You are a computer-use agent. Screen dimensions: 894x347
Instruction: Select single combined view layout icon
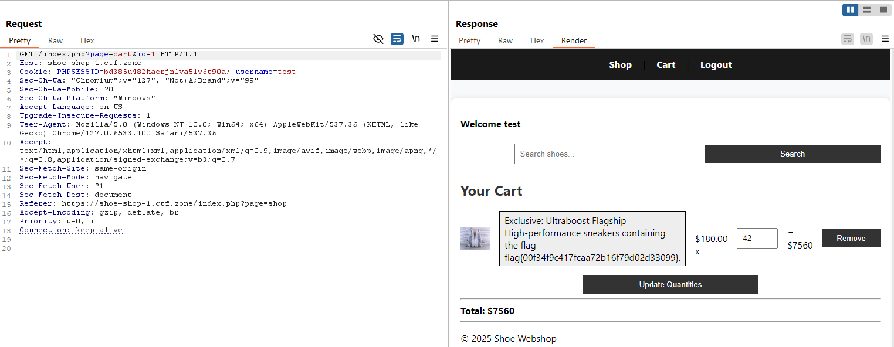point(883,10)
